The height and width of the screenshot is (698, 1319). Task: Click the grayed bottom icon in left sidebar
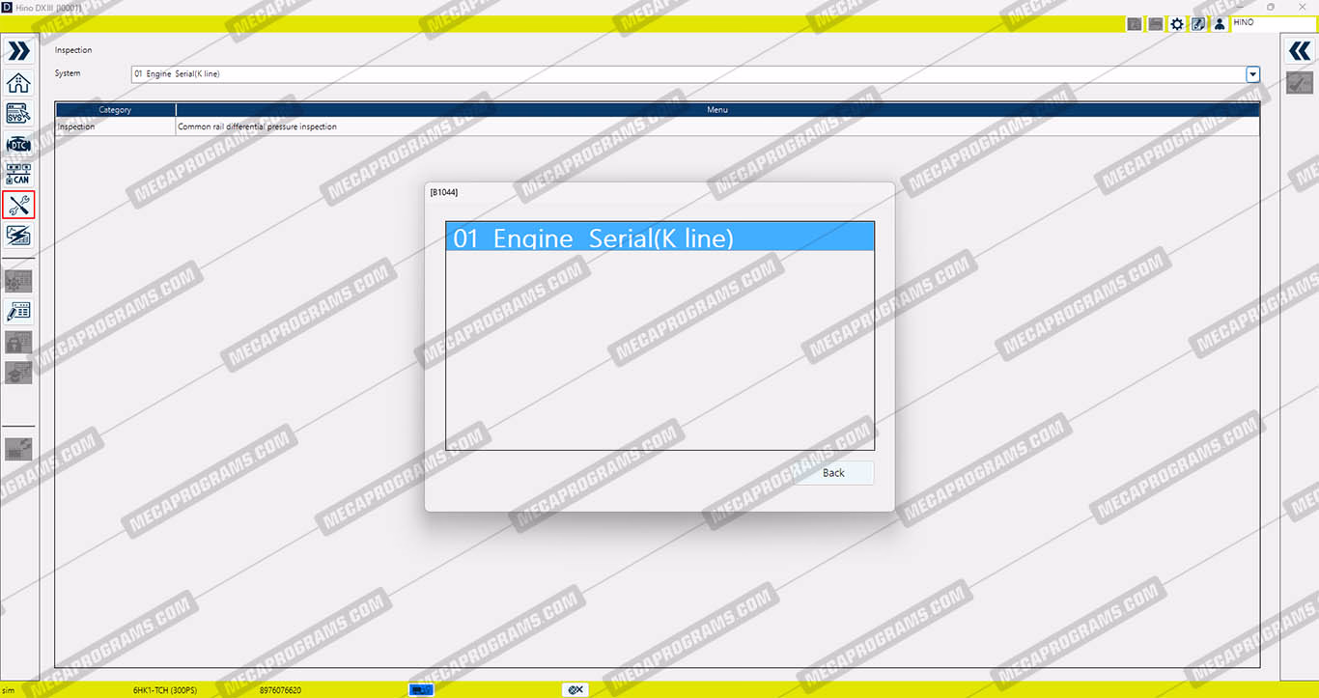pos(18,449)
